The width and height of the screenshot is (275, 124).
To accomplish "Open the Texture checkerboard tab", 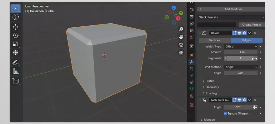I will 192,105.
